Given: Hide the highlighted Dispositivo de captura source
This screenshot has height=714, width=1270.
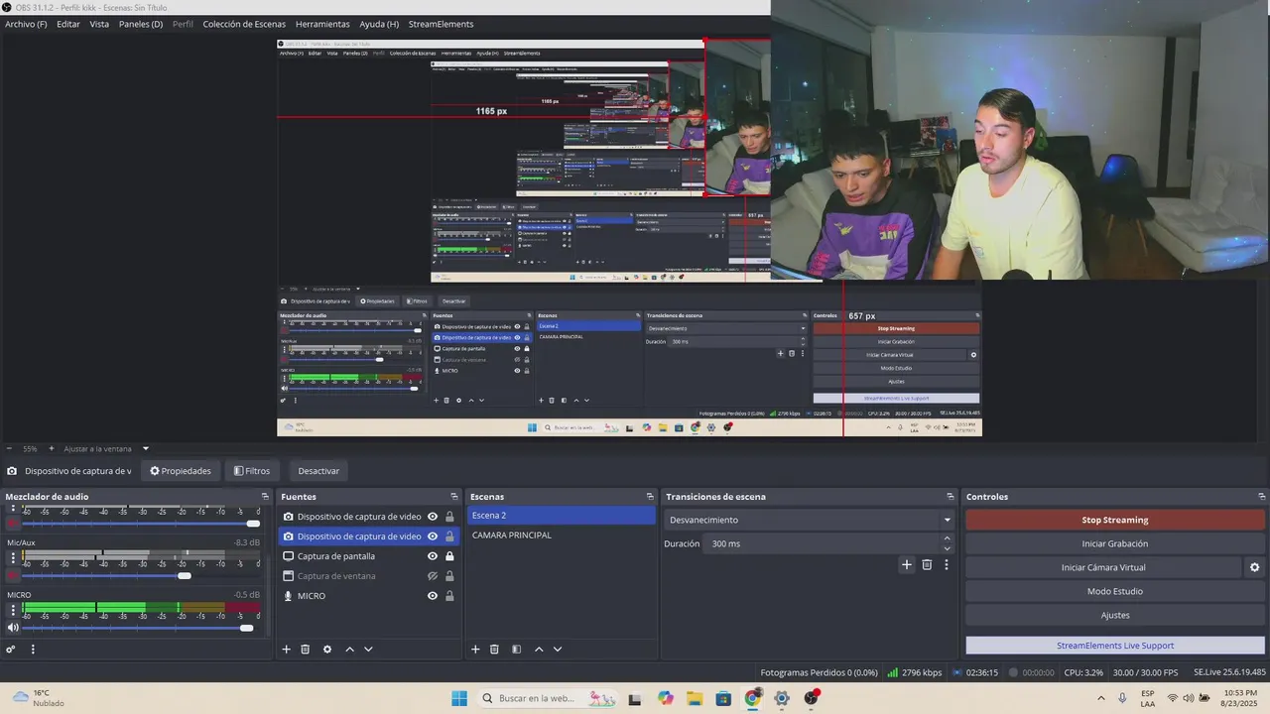Looking at the screenshot, I should (x=433, y=536).
